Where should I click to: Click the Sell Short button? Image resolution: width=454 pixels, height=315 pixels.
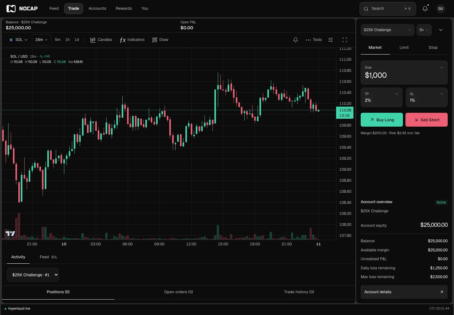coord(427,120)
